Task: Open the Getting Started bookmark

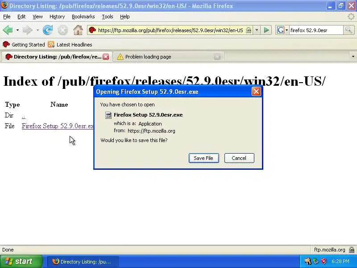Action: click(24, 45)
